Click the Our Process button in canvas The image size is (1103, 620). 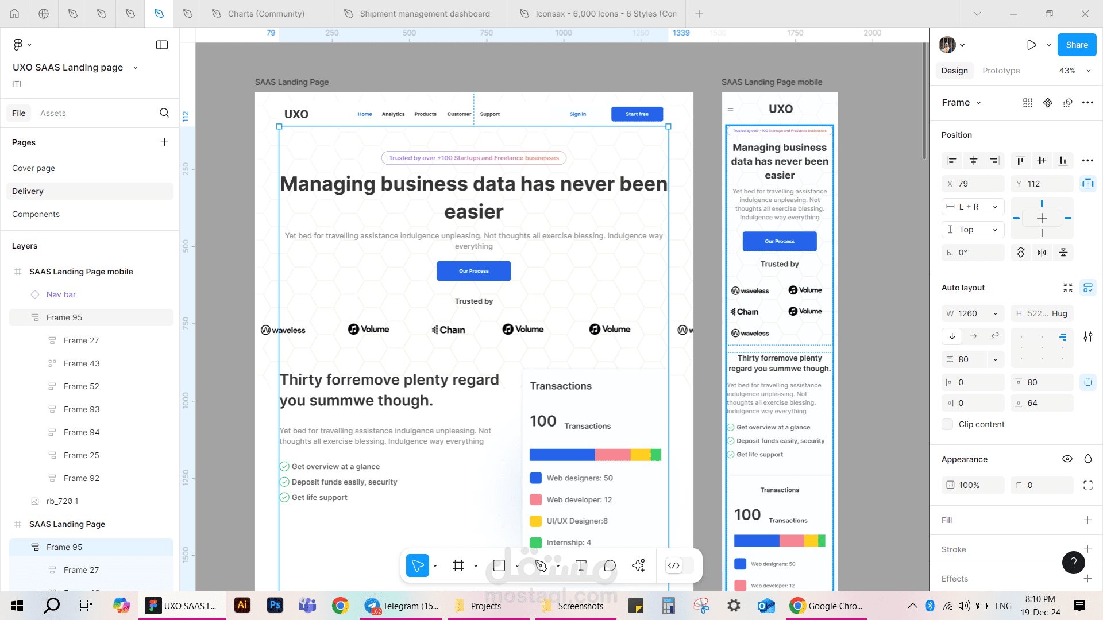tap(473, 271)
